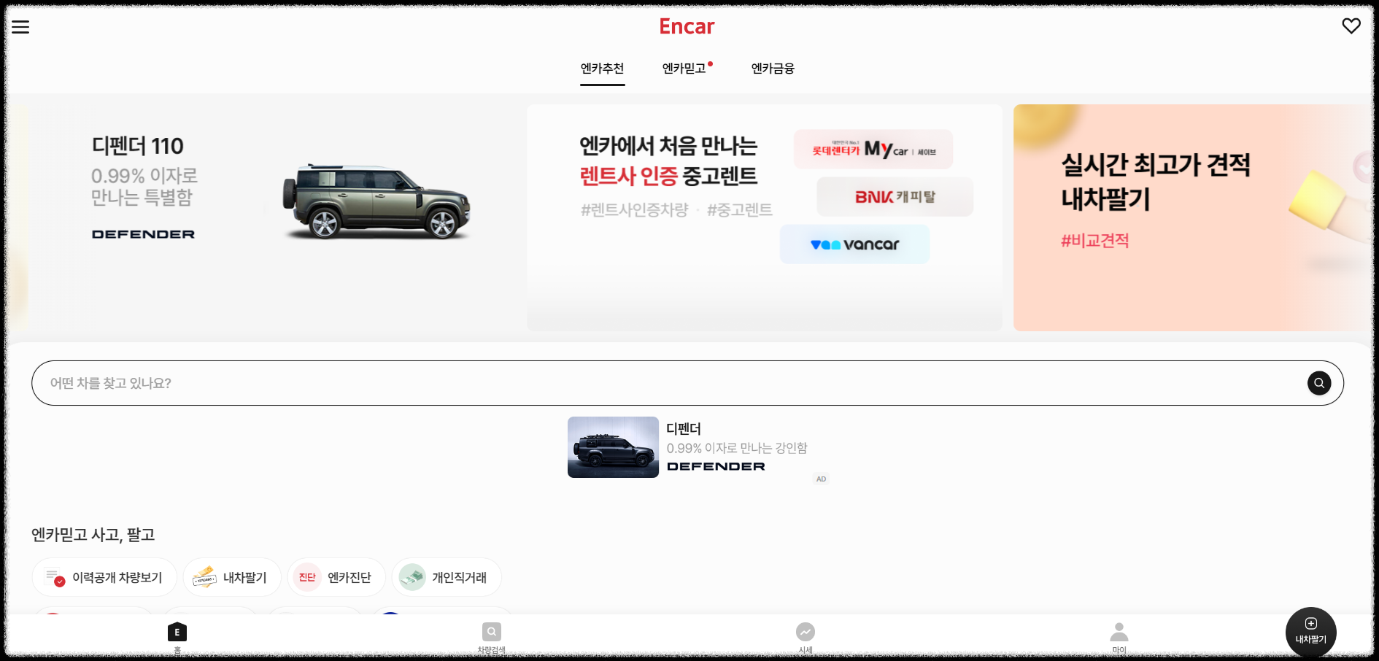Open 이력공개 차량보기
The width and height of the screenshot is (1379, 661).
tap(104, 577)
